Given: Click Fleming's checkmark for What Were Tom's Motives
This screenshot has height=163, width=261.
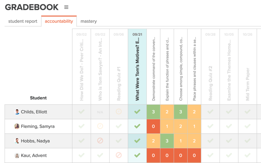Looking at the screenshot, I should [x=137, y=126].
